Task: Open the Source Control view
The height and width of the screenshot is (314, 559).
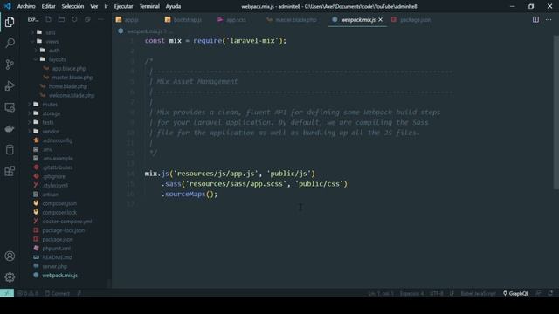Action: tap(10, 65)
